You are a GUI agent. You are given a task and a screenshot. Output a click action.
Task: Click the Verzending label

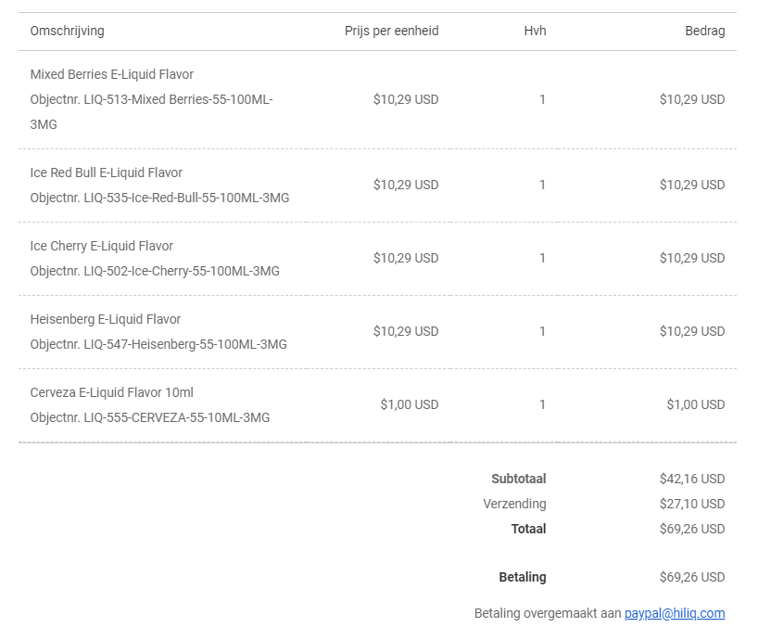pos(514,504)
